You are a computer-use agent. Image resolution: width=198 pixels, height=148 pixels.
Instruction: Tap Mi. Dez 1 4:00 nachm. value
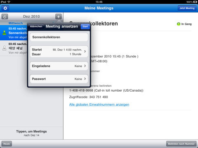click(67, 50)
